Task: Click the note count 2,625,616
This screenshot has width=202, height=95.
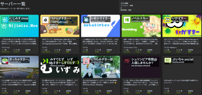Action: 5,52
